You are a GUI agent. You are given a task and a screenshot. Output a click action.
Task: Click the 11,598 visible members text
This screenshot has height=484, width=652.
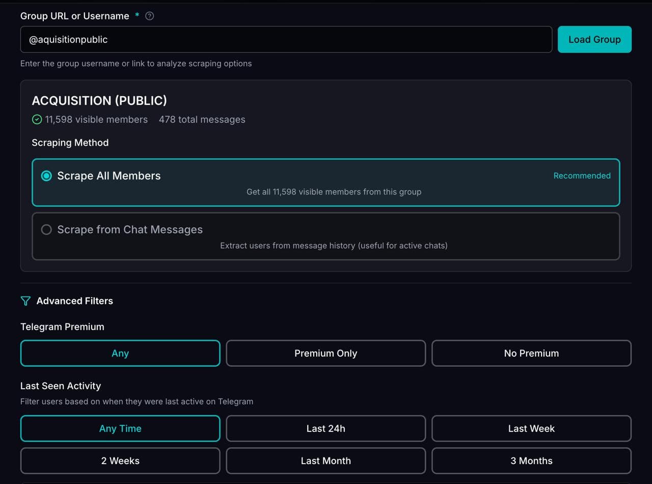[96, 120]
